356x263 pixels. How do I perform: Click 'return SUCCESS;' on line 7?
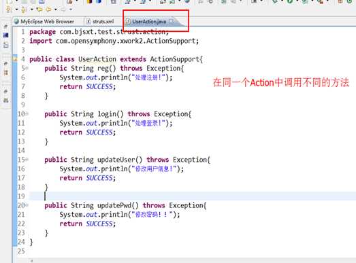88,86
